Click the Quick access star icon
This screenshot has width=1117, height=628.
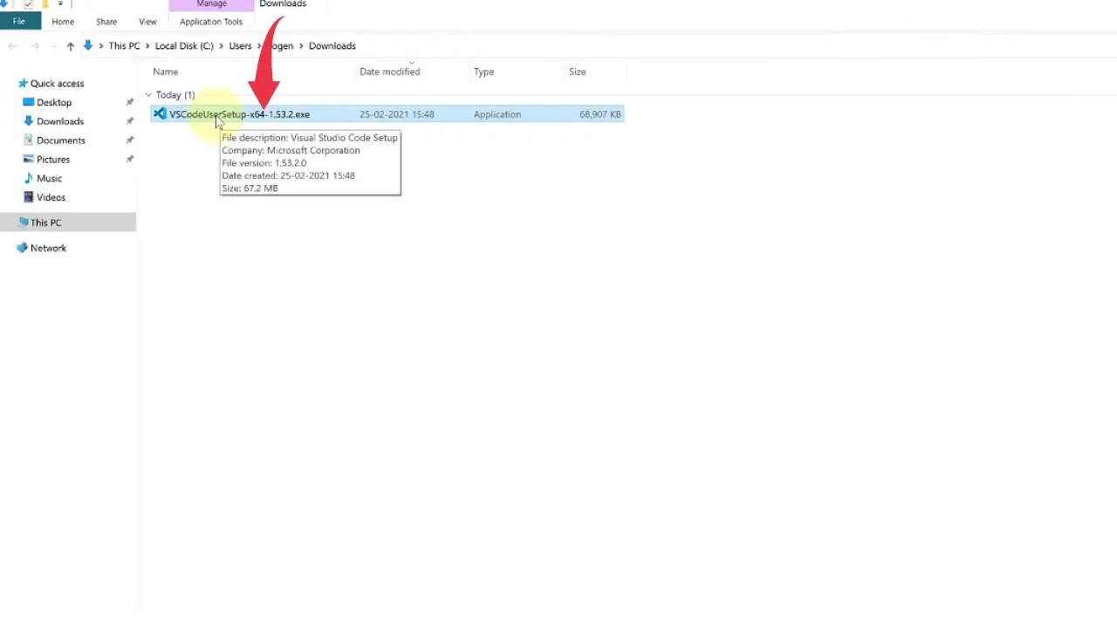click(23, 84)
